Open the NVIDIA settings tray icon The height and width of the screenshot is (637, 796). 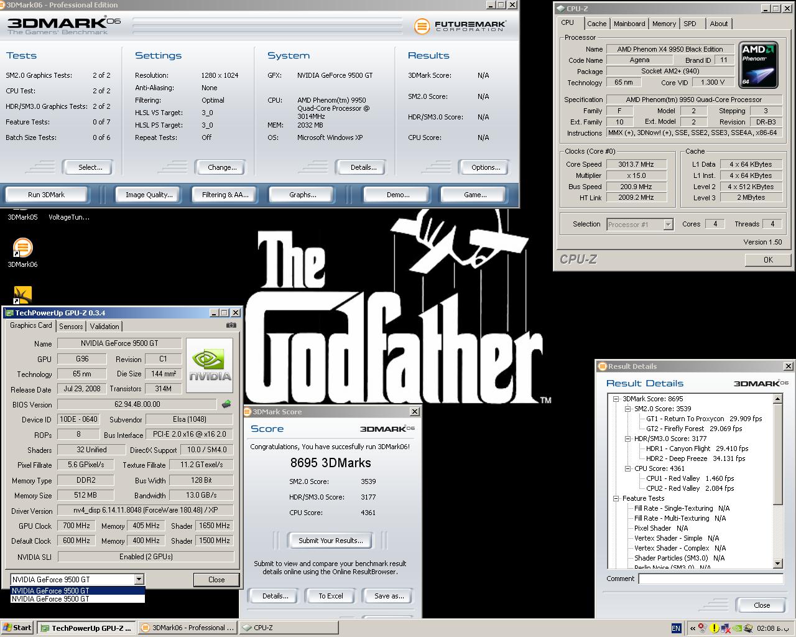click(x=738, y=628)
